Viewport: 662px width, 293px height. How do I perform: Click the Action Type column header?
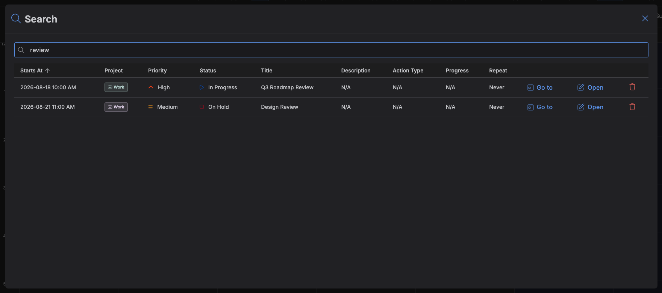tap(408, 71)
